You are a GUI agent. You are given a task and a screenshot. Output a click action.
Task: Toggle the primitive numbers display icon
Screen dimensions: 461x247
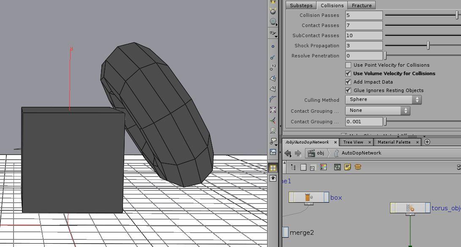click(x=273, y=89)
